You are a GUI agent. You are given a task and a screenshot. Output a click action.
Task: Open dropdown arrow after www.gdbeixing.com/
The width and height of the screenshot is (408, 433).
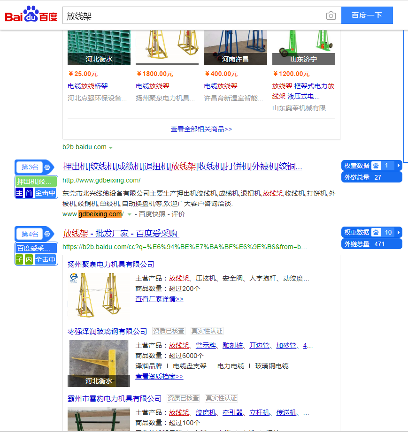click(x=129, y=214)
